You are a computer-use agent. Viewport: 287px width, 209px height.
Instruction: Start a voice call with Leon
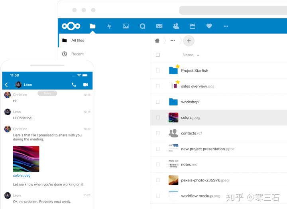[x=74, y=85]
